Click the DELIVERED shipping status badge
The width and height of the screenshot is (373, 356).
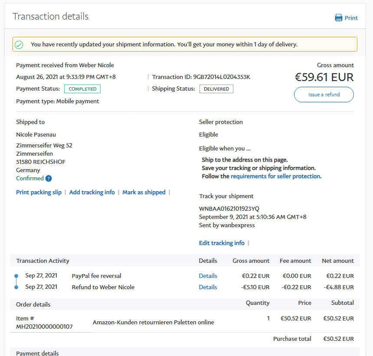click(216, 89)
